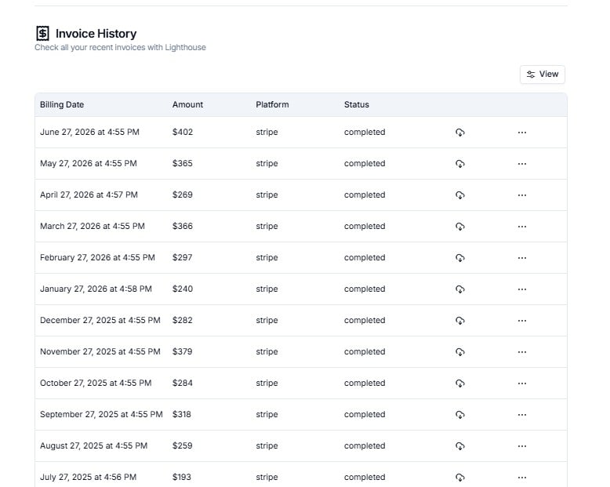Download the May 27, 2026 invoice

[x=459, y=164]
